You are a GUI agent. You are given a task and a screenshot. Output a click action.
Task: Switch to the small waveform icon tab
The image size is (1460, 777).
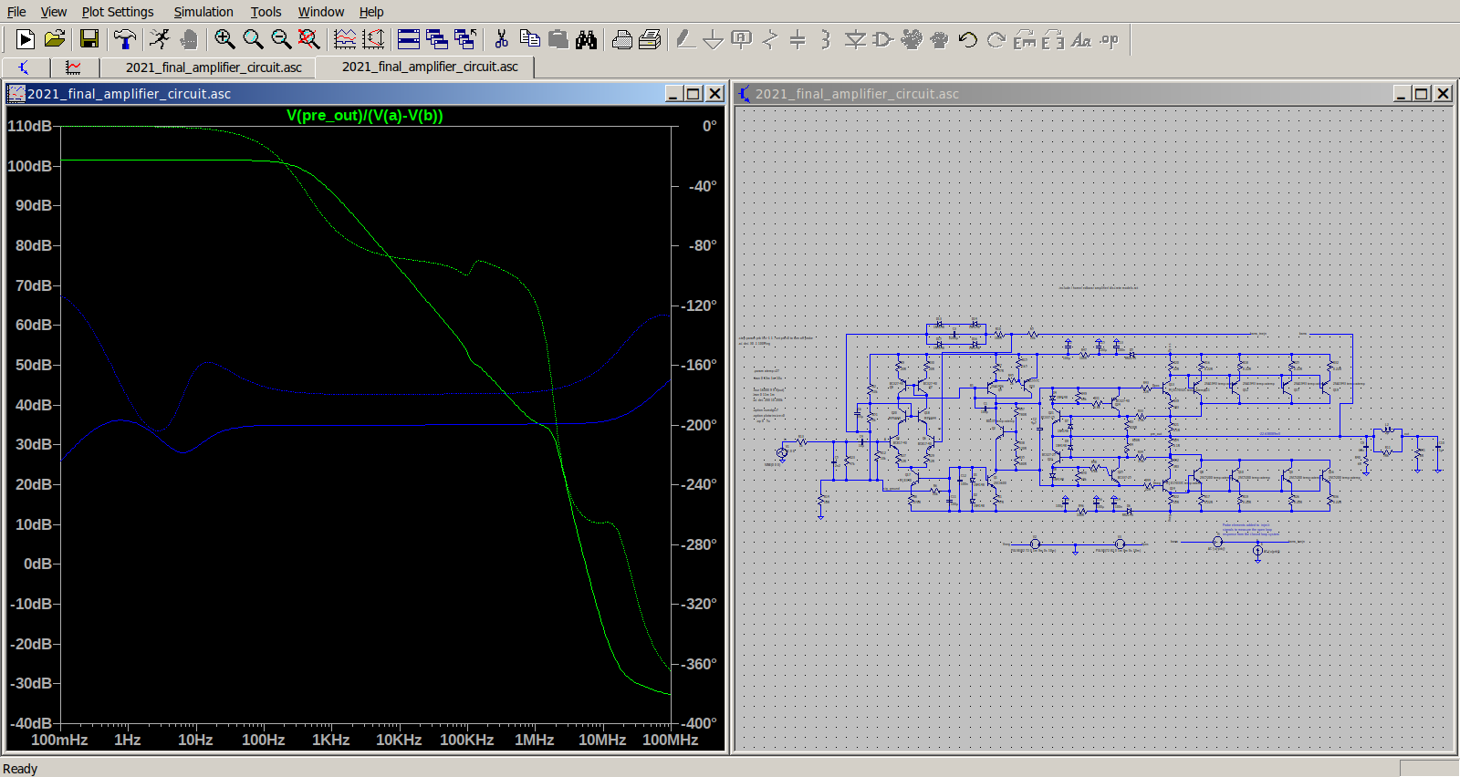pyautogui.click(x=73, y=67)
